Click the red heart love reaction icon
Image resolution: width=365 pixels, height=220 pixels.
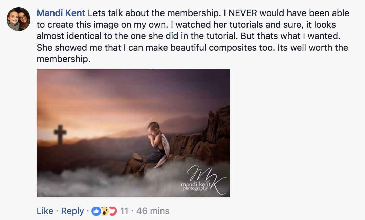pyautogui.click(x=113, y=211)
